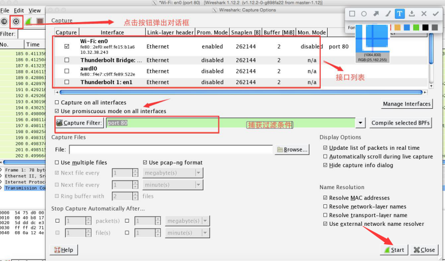Select the text annotation tool
The width and height of the screenshot is (445, 263).
pyautogui.click(x=400, y=13)
